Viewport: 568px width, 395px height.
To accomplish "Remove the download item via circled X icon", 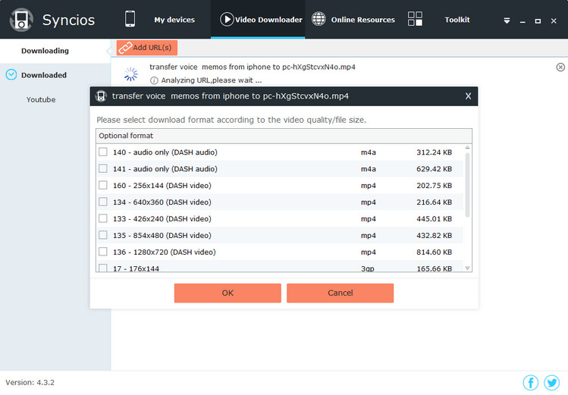I will 560,67.
